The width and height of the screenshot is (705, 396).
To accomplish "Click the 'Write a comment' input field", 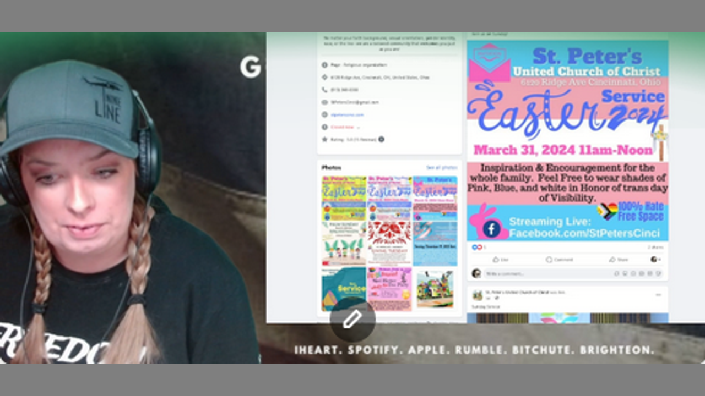I will (x=545, y=273).
